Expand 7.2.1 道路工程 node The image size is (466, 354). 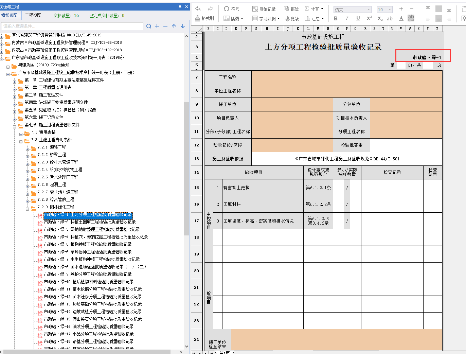point(28,149)
